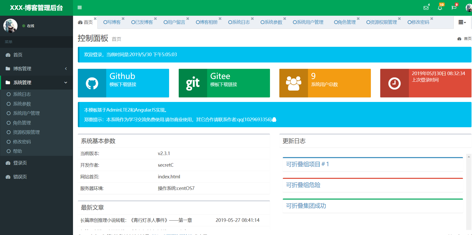This screenshot has width=472, height=235.
Task: Click the Github octocat icon
Action: pos(92,83)
